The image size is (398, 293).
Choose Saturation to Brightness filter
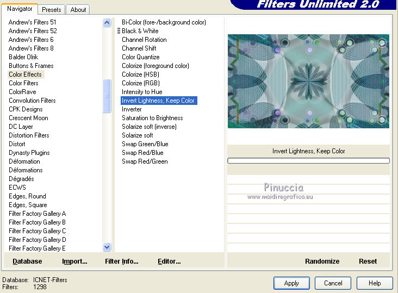coord(152,118)
